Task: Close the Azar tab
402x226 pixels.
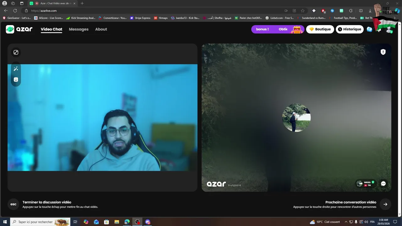Action: coord(74,3)
